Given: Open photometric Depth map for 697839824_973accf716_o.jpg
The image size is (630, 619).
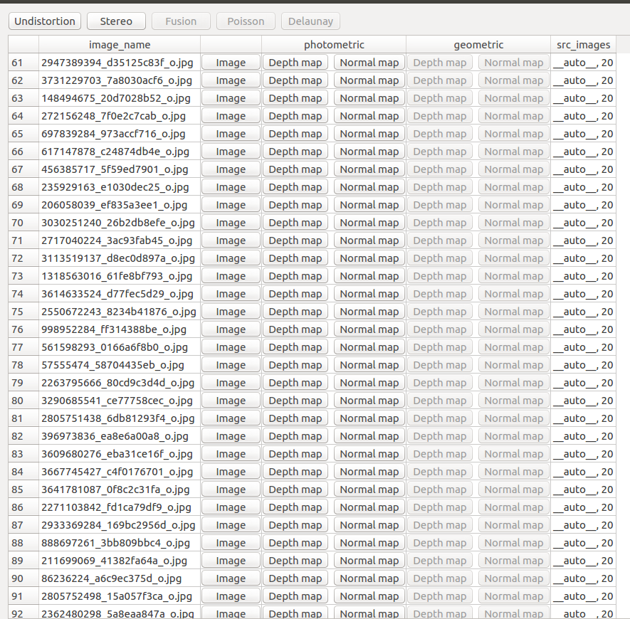Looking at the screenshot, I should (295, 133).
